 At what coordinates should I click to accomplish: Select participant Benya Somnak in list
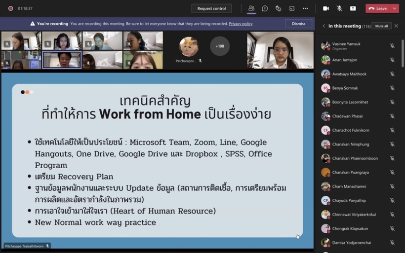pyautogui.click(x=346, y=88)
